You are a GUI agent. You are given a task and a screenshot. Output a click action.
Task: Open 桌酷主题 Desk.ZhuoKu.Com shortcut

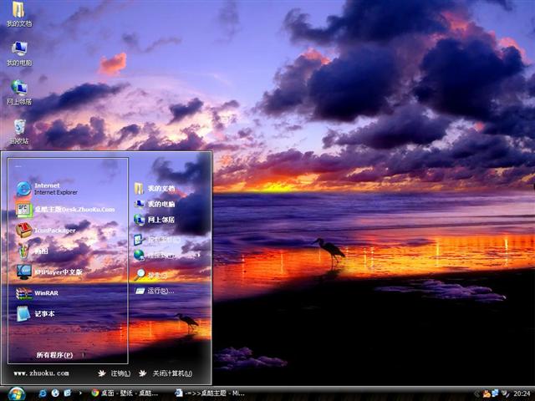pyautogui.click(x=72, y=209)
